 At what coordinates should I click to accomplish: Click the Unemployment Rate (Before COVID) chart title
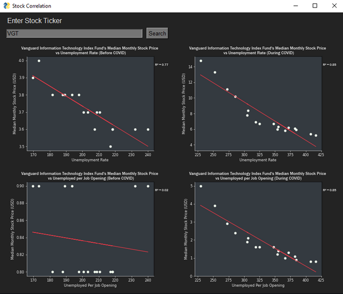90,50
